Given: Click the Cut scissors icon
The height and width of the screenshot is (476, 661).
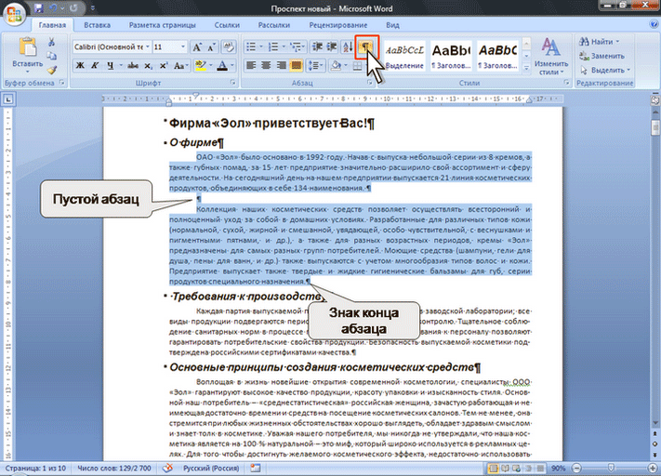Looking at the screenshot, I should (x=51, y=42).
